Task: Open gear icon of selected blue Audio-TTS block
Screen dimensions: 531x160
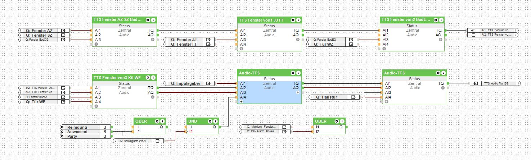Action: click(293, 73)
